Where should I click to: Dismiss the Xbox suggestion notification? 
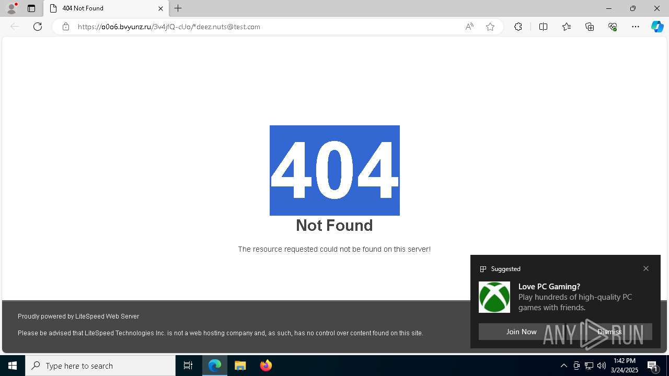[x=609, y=332]
